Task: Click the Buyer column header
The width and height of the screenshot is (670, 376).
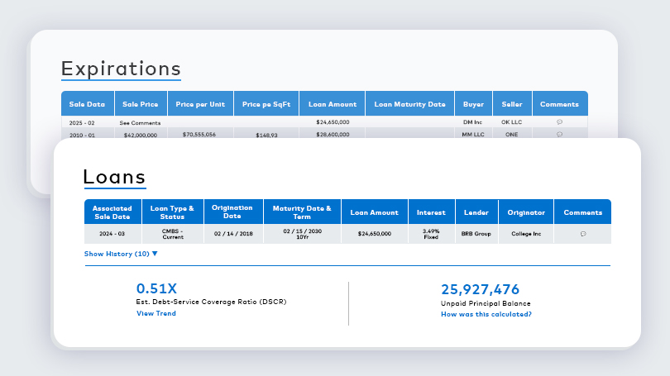Action: tap(473, 103)
